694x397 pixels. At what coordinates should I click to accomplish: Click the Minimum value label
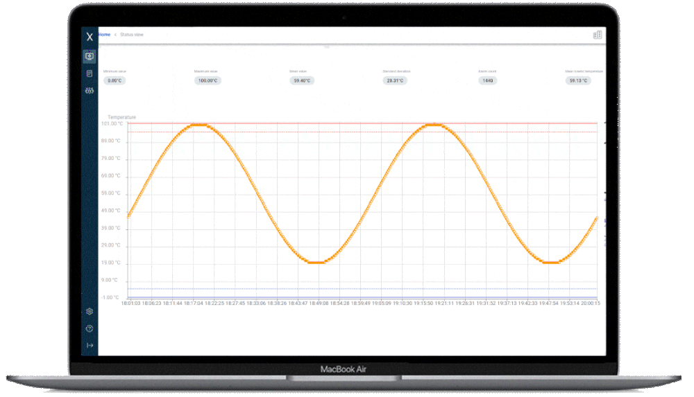click(x=115, y=71)
